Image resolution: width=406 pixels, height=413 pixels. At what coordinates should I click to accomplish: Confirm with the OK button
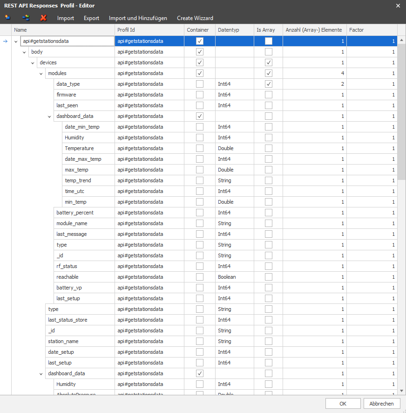[343, 404]
